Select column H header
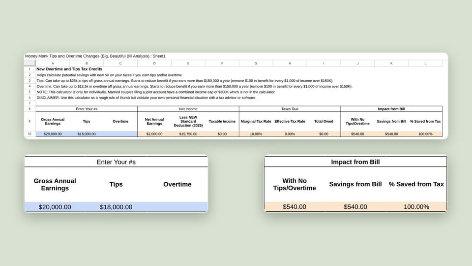The height and width of the screenshot is (266, 472). click(290, 64)
